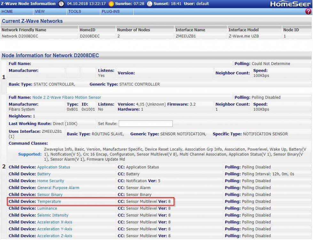The image size is (313, 240).
Task: Click the clock icon in header
Action: [x=61, y=4]
